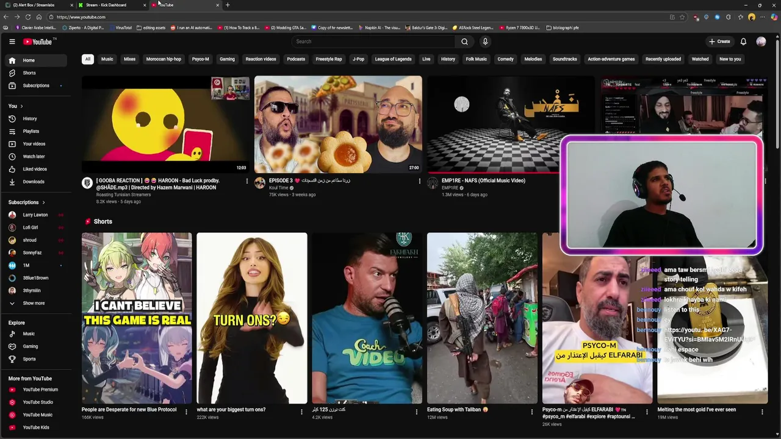Select the League of Legends chip

pyautogui.click(x=393, y=59)
